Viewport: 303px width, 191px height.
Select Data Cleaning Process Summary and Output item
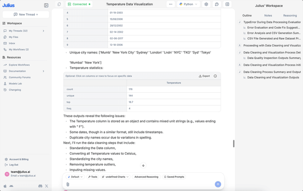pyautogui.click(x=272, y=72)
